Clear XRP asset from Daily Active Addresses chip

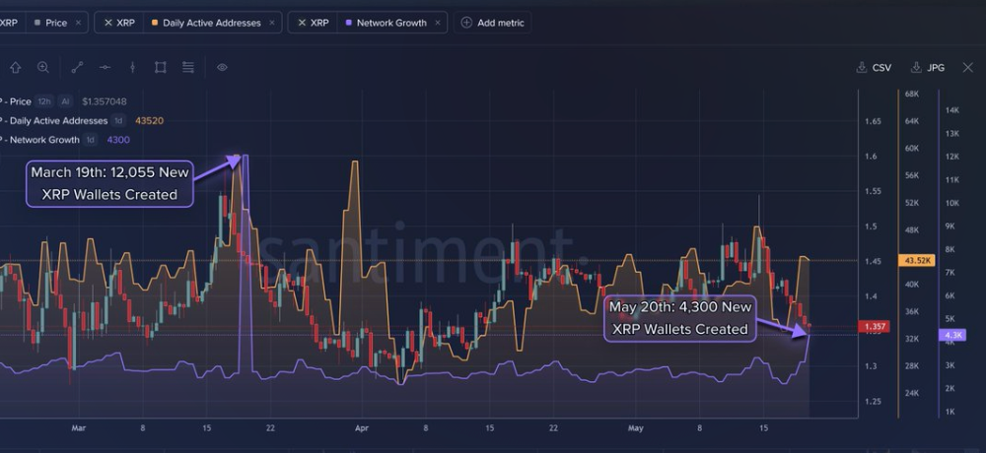pos(108,23)
